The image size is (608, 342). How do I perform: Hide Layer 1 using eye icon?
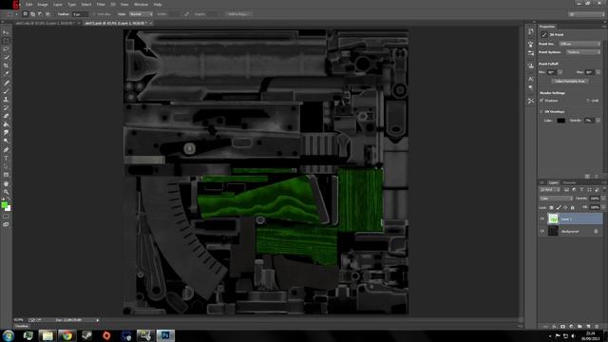(542, 219)
